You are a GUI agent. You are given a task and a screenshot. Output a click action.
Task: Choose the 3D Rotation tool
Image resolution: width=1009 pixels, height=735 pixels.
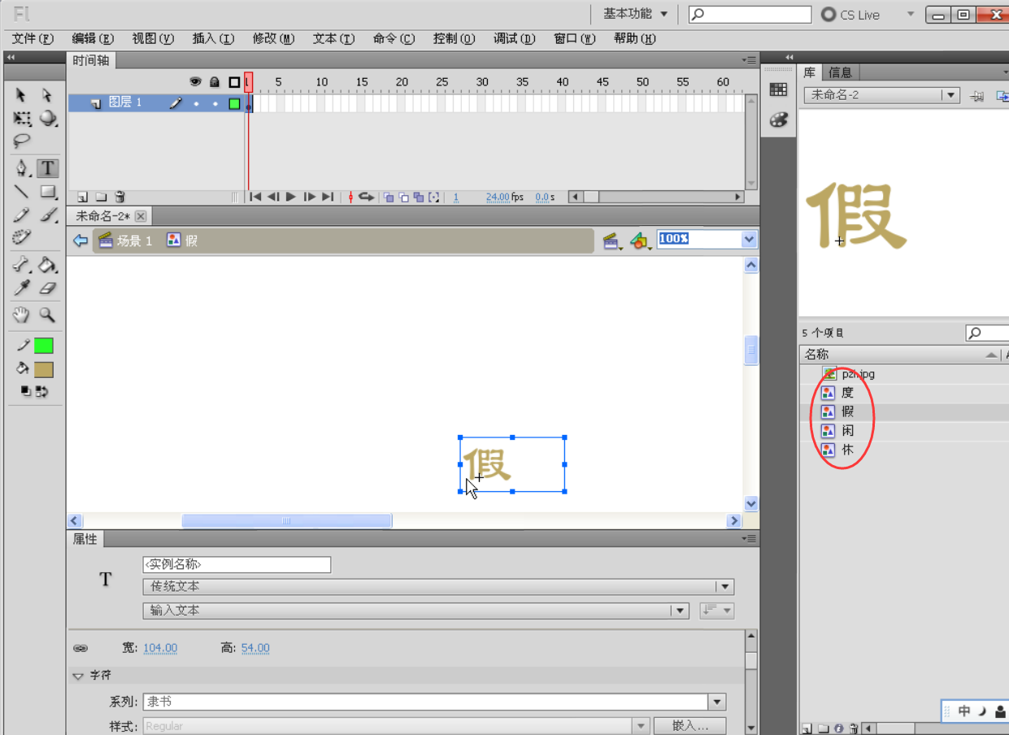[48, 119]
